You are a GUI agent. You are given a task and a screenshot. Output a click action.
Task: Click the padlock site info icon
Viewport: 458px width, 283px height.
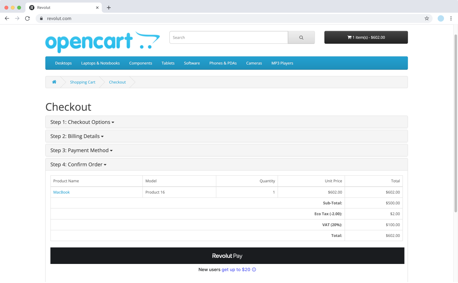pyautogui.click(x=41, y=18)
